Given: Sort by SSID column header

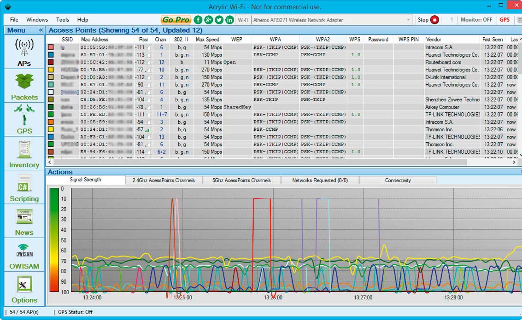Looking at the screenshot, I should click(67, 39).
